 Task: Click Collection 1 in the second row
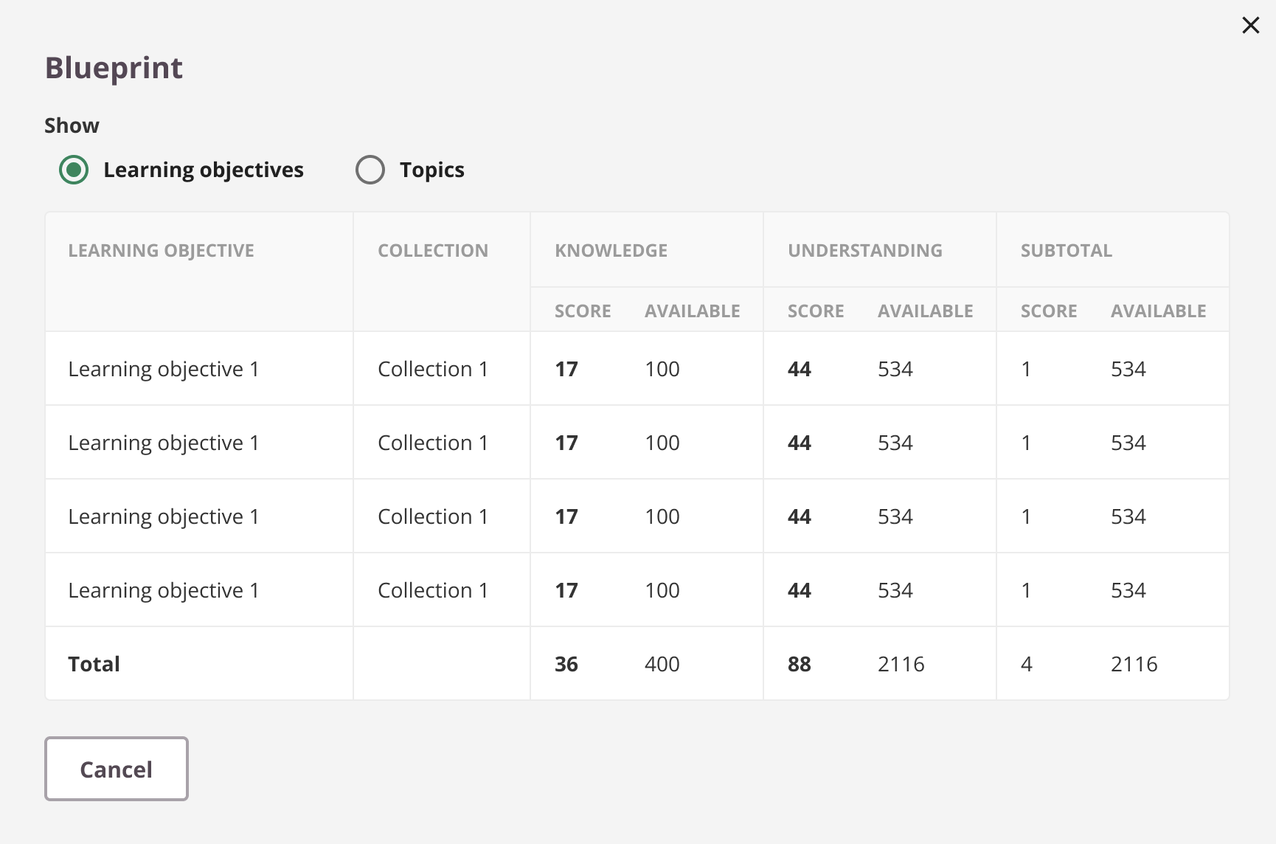433,443
